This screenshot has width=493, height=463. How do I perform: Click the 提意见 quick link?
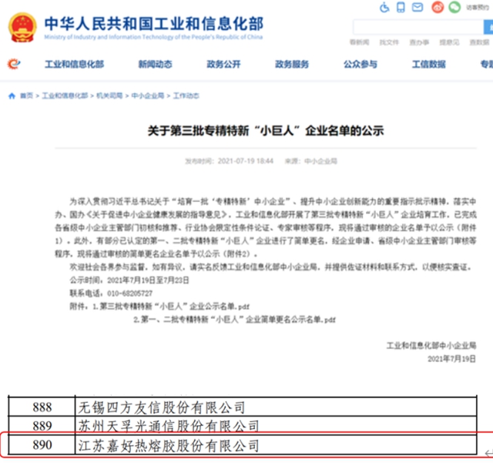tap(449, 42)
